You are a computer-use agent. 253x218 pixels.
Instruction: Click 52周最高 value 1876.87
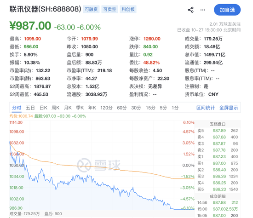click(42, 86)
